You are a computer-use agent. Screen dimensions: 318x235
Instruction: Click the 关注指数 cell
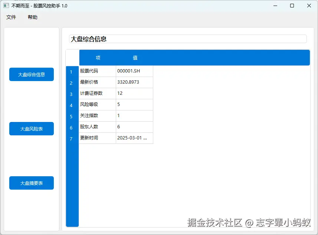(97, 116)
